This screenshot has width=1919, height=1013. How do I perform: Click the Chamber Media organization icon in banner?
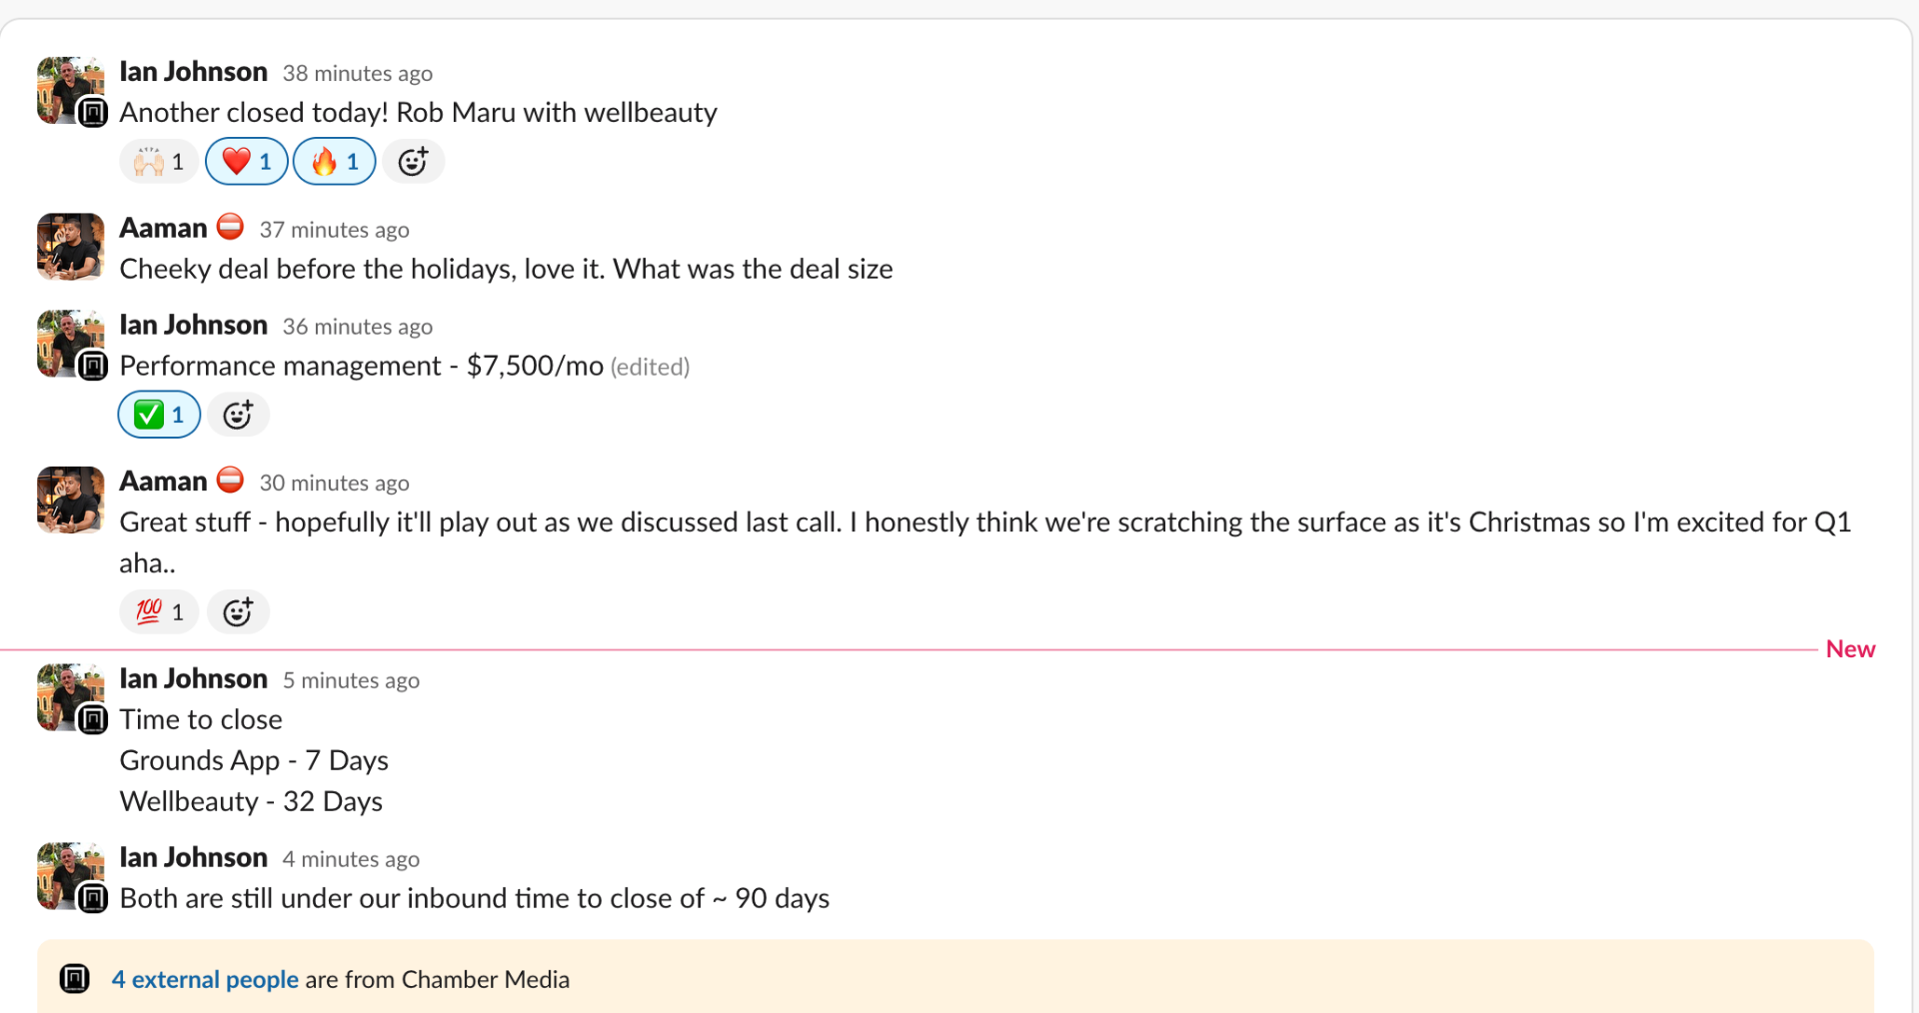point(75,979)
